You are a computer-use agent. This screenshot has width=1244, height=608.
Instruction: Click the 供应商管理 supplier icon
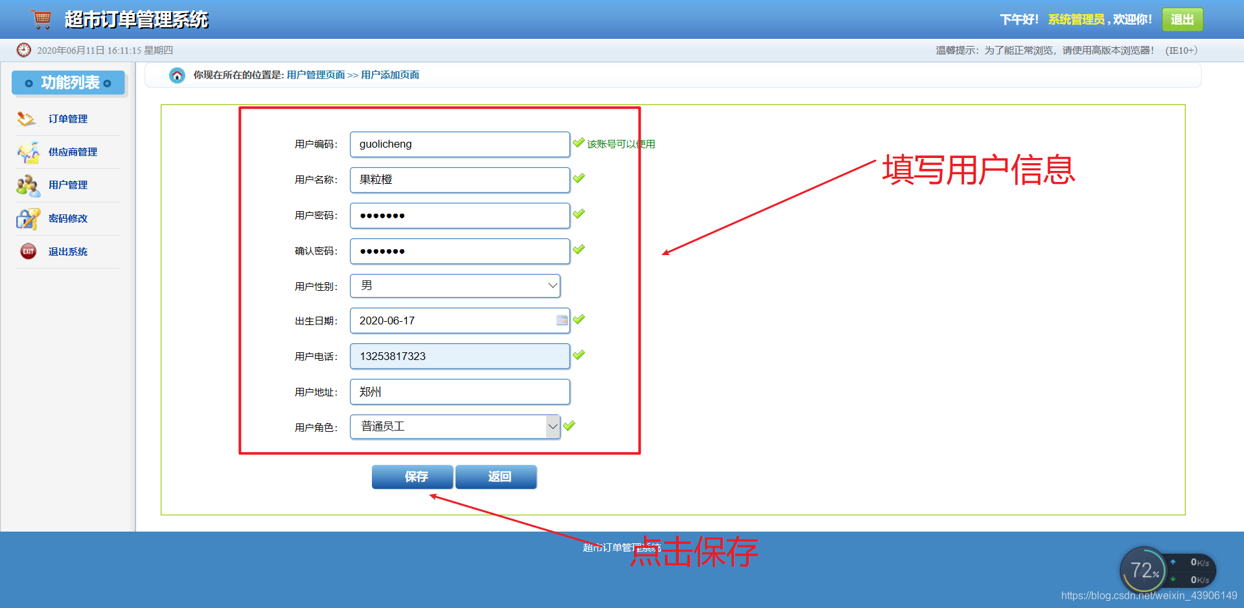click(x=29, y=152)
